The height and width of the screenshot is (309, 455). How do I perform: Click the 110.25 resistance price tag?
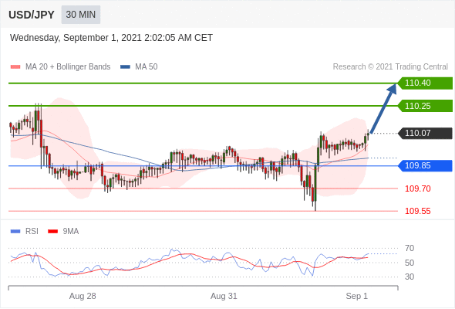point(425,106)
